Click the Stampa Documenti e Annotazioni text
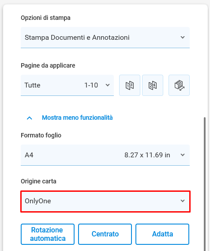210x251 pixels. click(x=77, y=38)
